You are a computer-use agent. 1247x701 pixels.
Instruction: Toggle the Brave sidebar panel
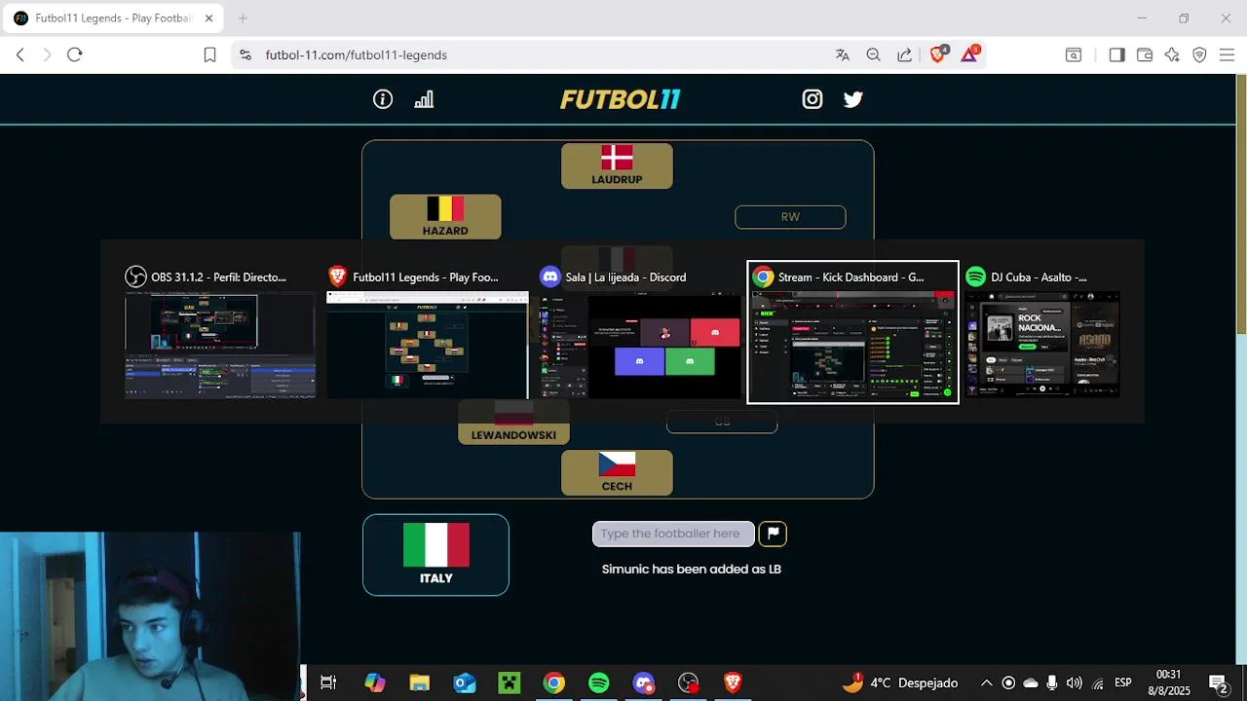[1117, 55]
